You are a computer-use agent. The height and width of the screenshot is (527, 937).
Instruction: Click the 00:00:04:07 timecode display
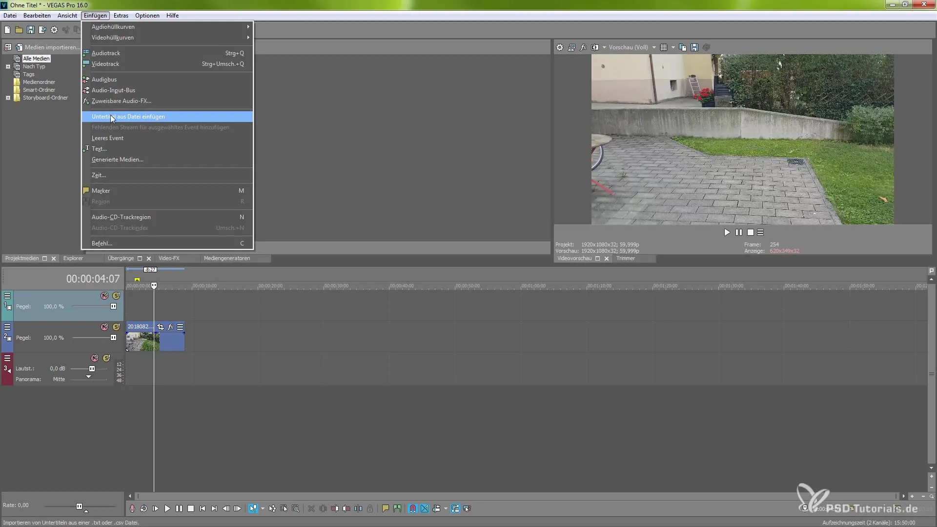(93, 279)
